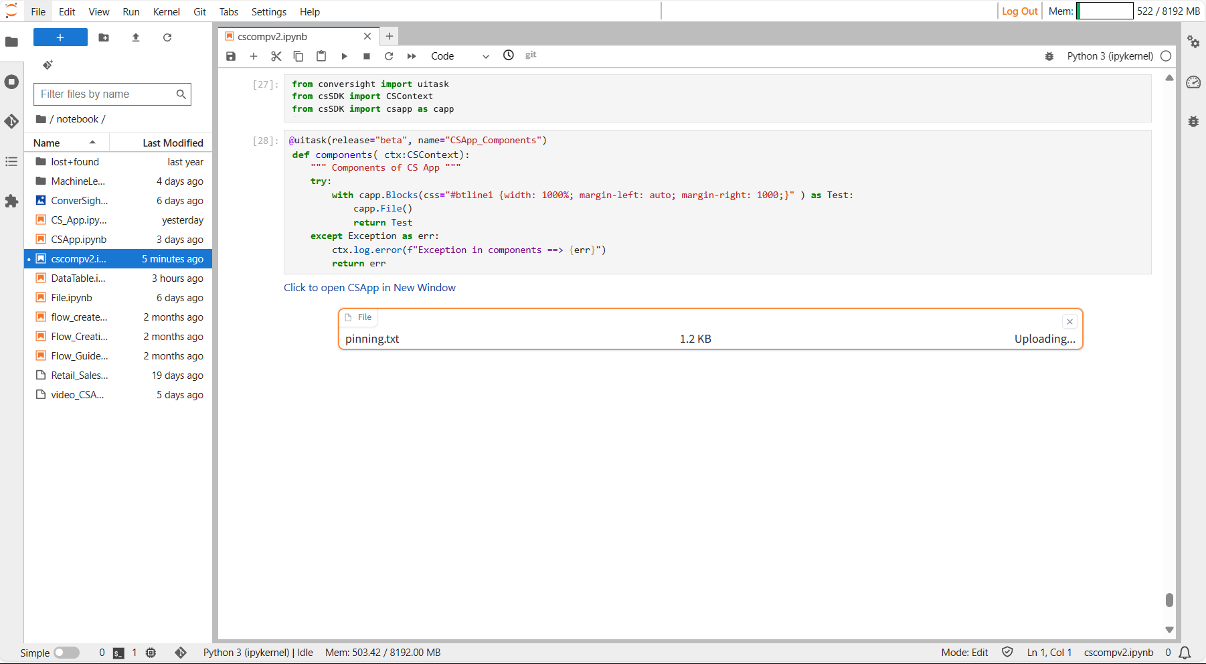Click the git label in notebook toolbar
The image size is (1206, 664).
pyautogui.click(x=531, y=55)
